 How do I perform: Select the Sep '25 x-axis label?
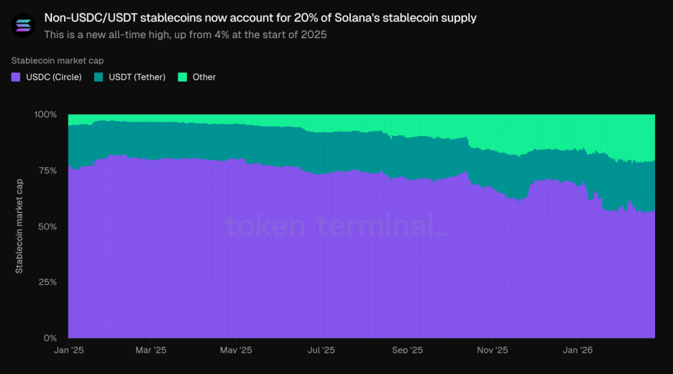tap(408, 350)
